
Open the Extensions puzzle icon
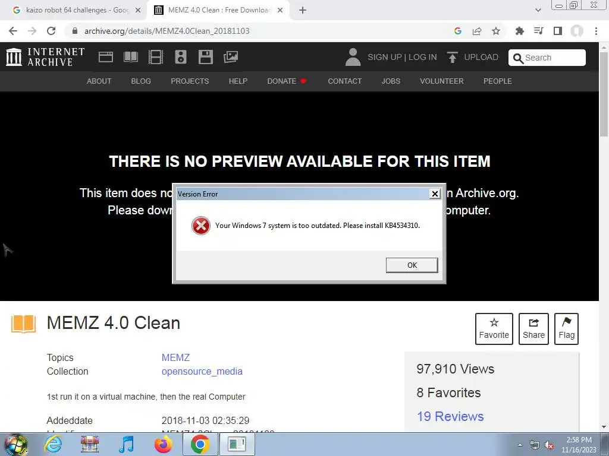click(x=519, y=31)
